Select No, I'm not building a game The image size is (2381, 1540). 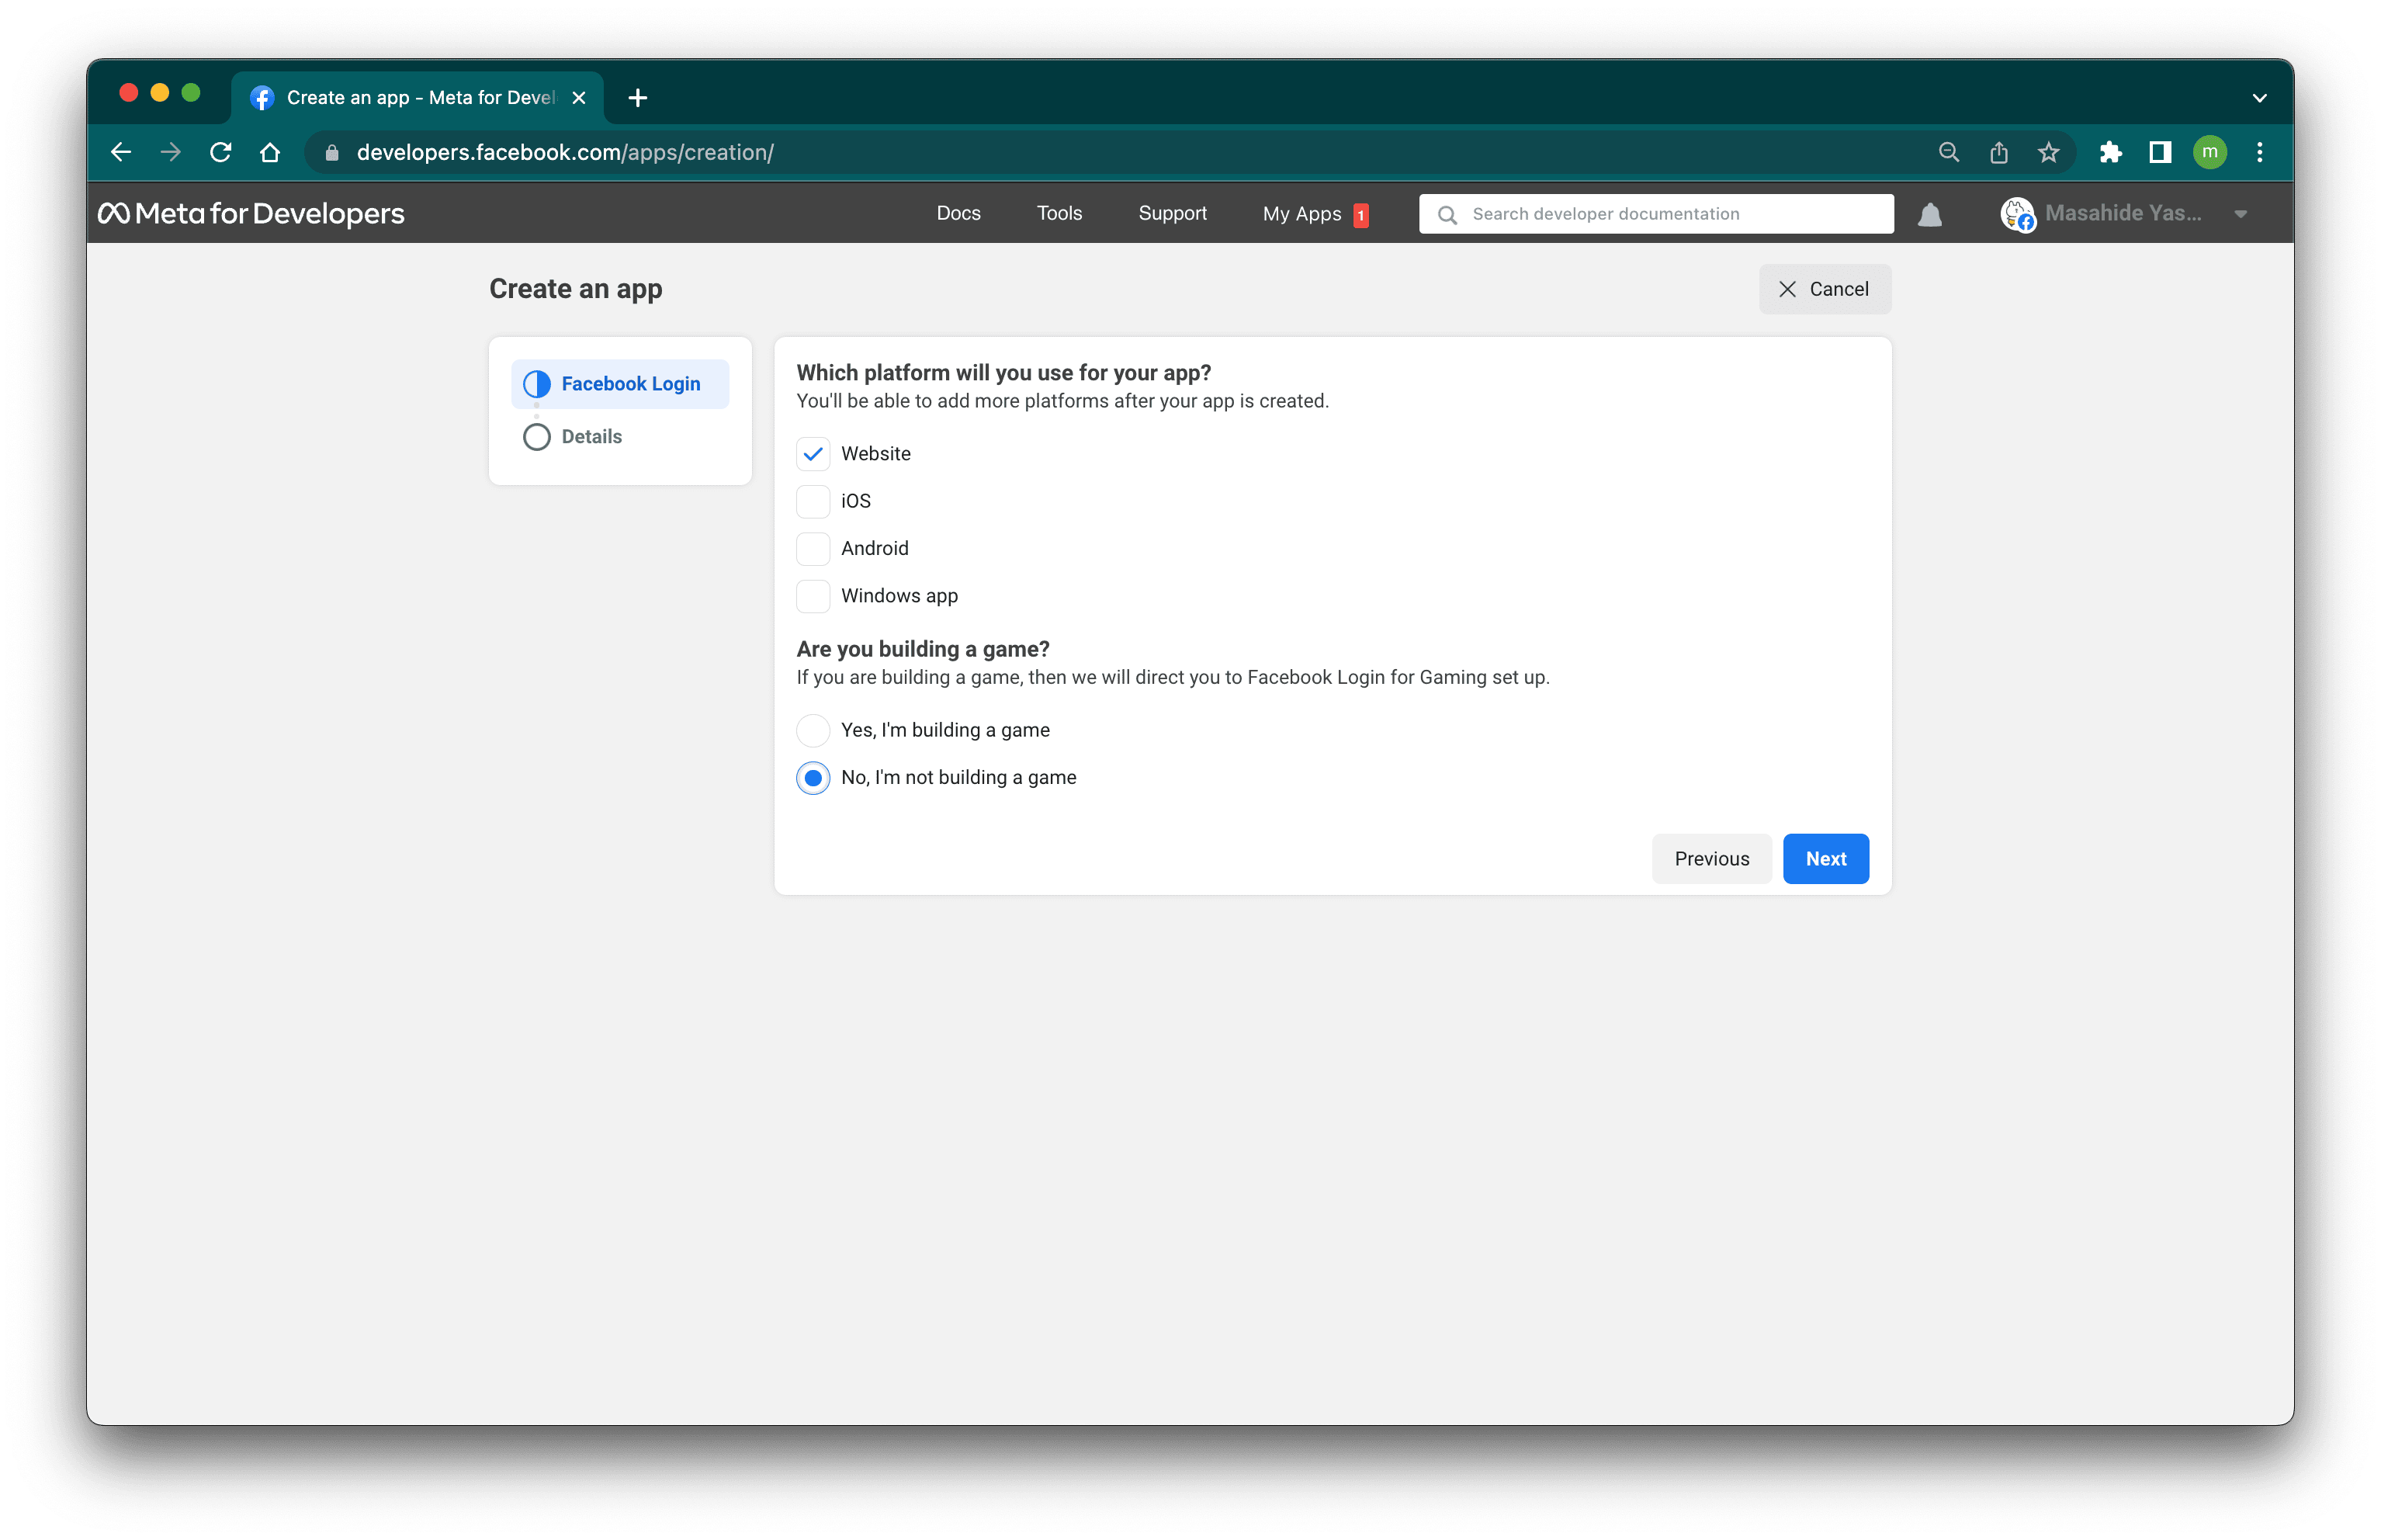813,777
